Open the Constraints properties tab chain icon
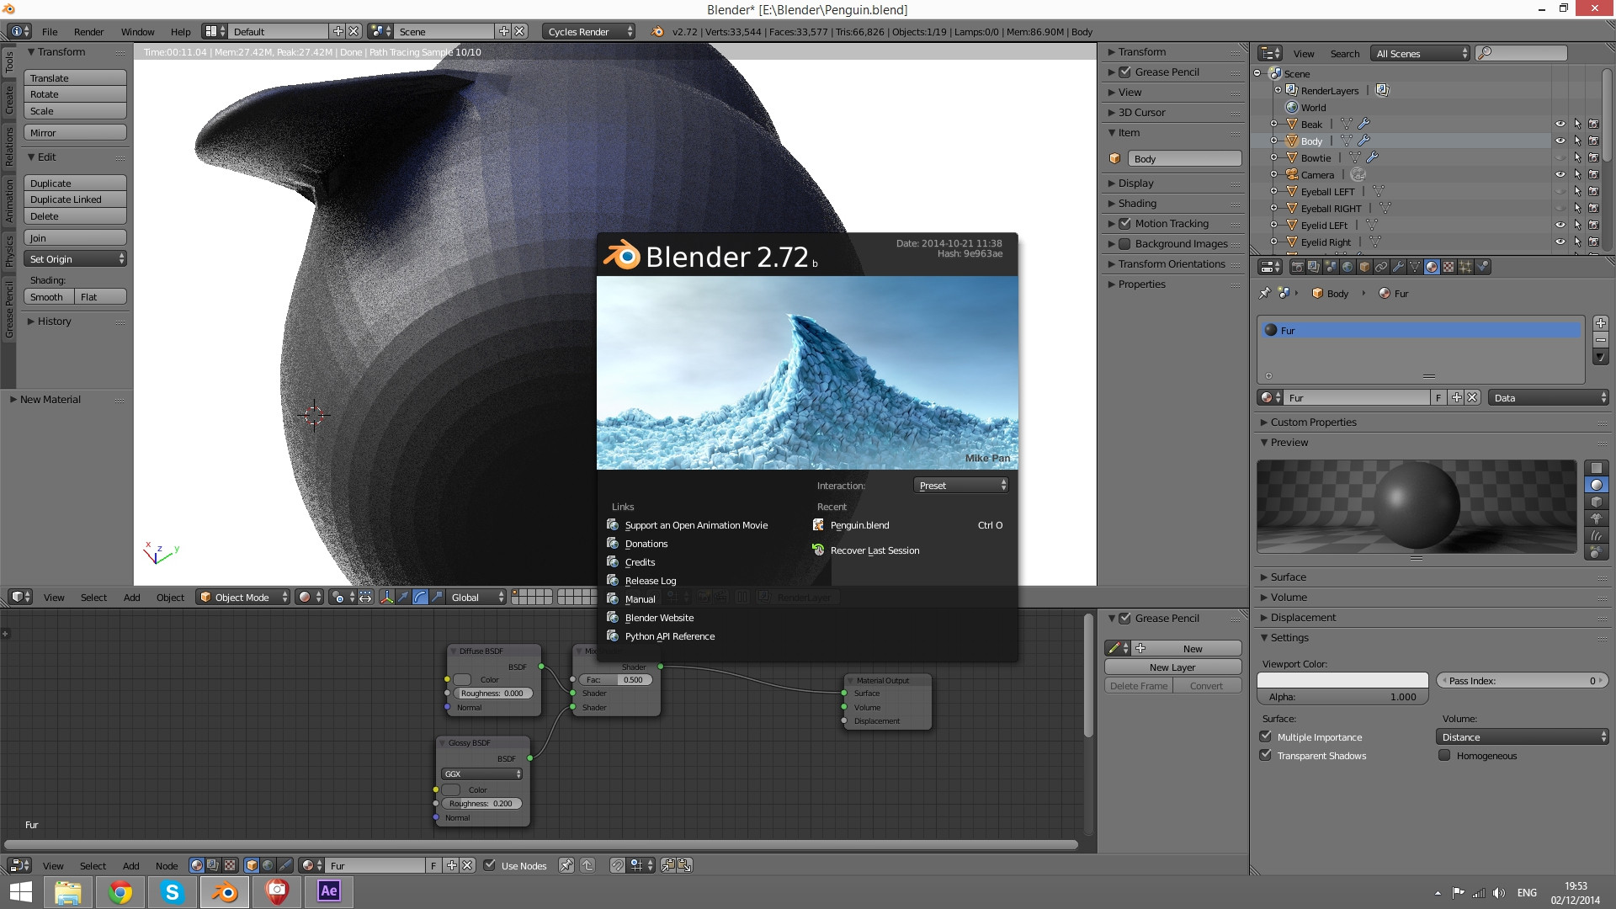1616x909 pixels. (x=1381, y=267)
